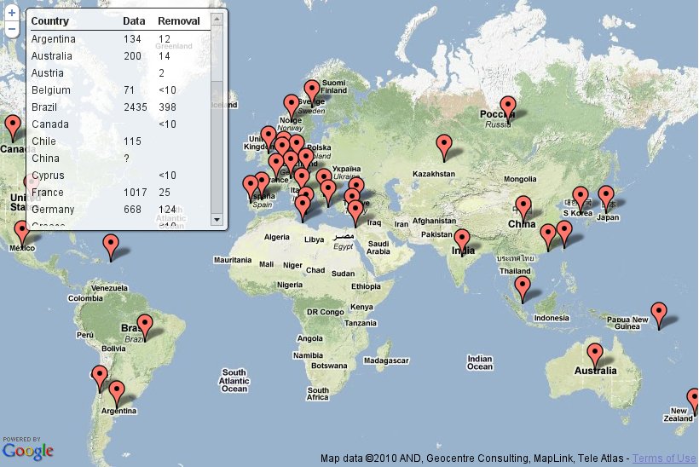Click the Brazil entry in country list
699x467 pixels.
tap(119, 107)
